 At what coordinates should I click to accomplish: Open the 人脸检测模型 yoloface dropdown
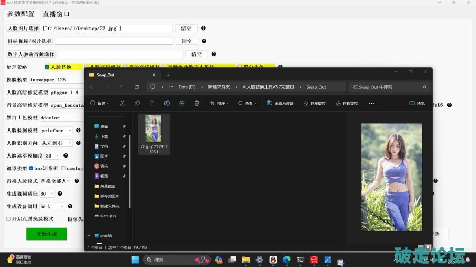[57, 131]
